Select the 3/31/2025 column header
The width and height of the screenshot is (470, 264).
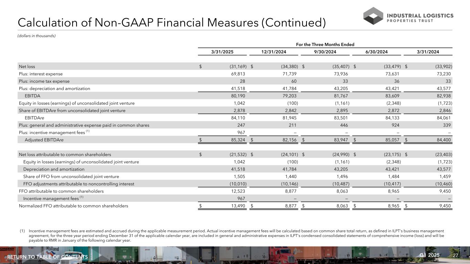click(221, 52)
